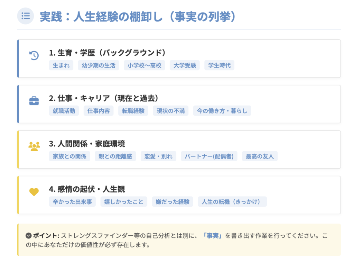
Task: Pick the 現状の不満 tag
Action: (171, 111)
